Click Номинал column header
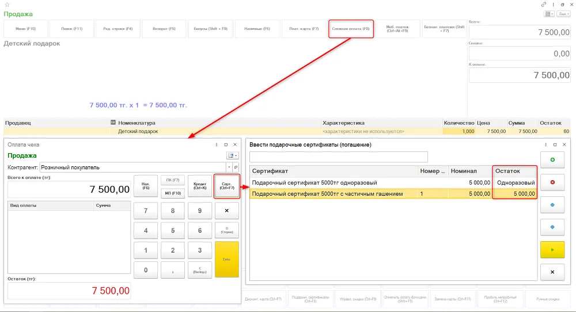This screenshot has height=312, width=576. (x=470, y=171)
